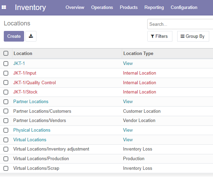Tick the Partner Locations/Vendors checkbox
This screenshot has height=177, width=213.
click(6, 121)
